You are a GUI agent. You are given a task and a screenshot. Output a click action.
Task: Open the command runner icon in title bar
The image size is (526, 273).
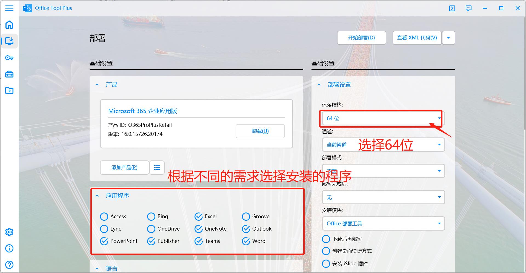(452, 8)
